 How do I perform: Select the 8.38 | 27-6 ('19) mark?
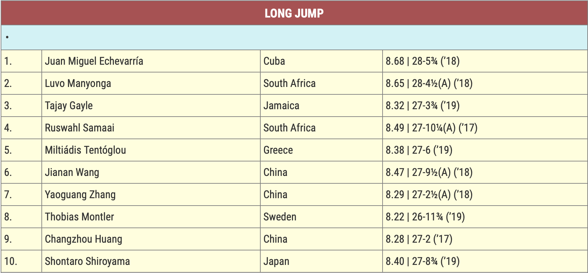click(419, 150)
